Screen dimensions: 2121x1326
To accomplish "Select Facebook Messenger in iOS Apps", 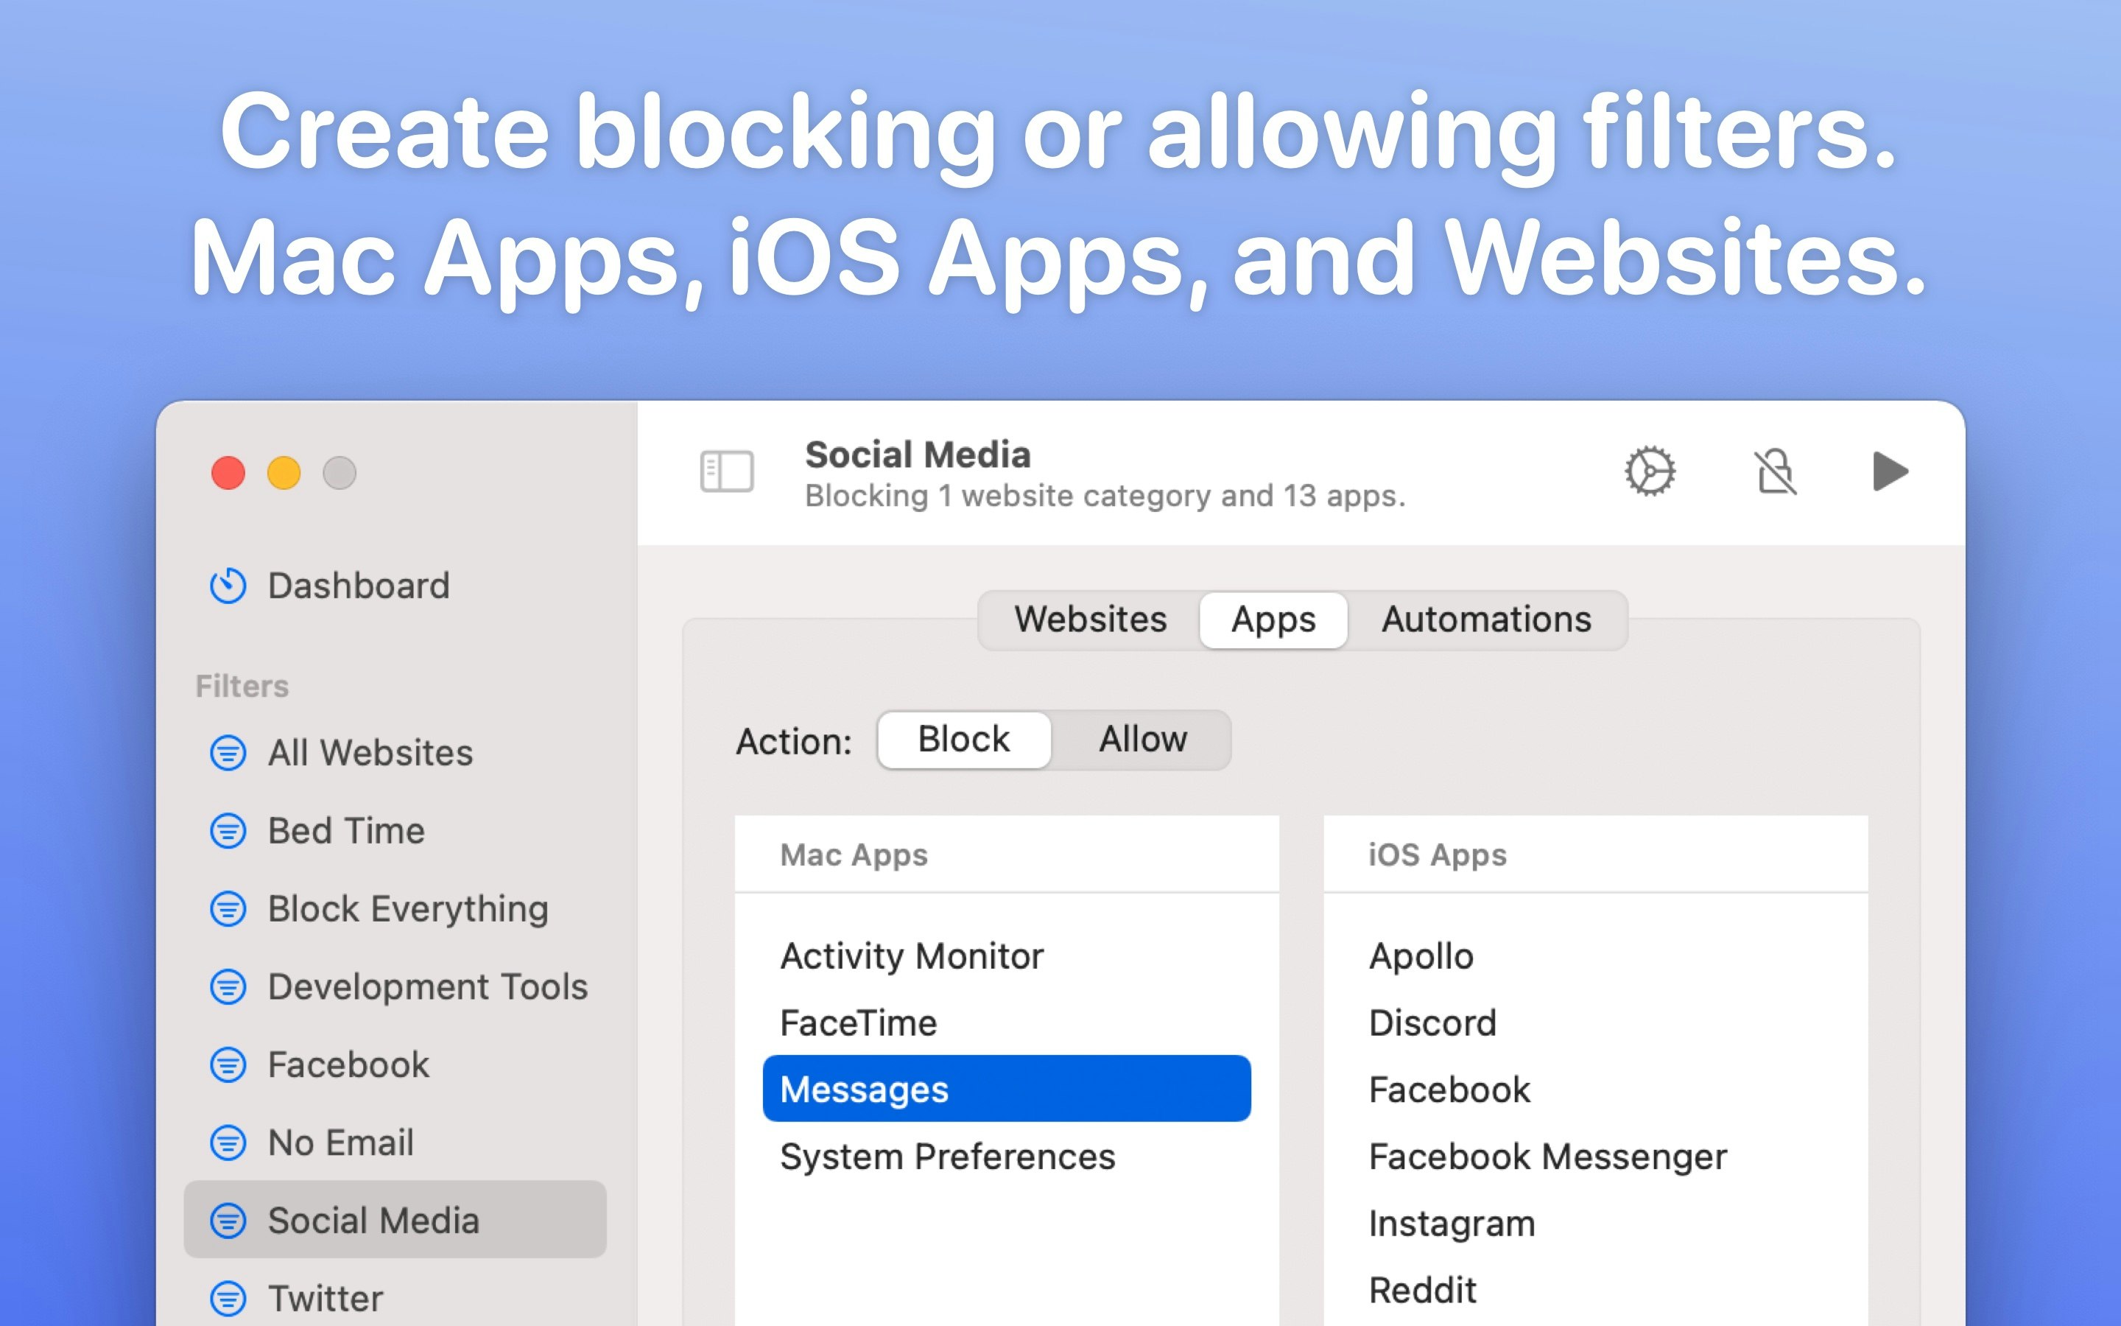I will pos(1547,1157).
